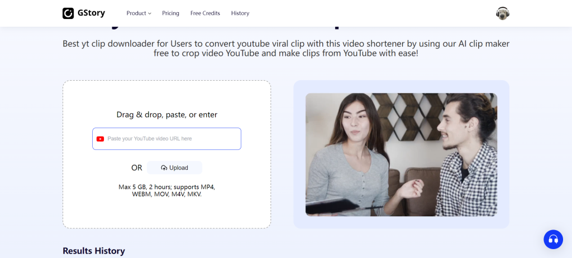Viewport: 572px width, 258px height.
Task: Click the GStory logo icon
Action: tap(68, 13)
